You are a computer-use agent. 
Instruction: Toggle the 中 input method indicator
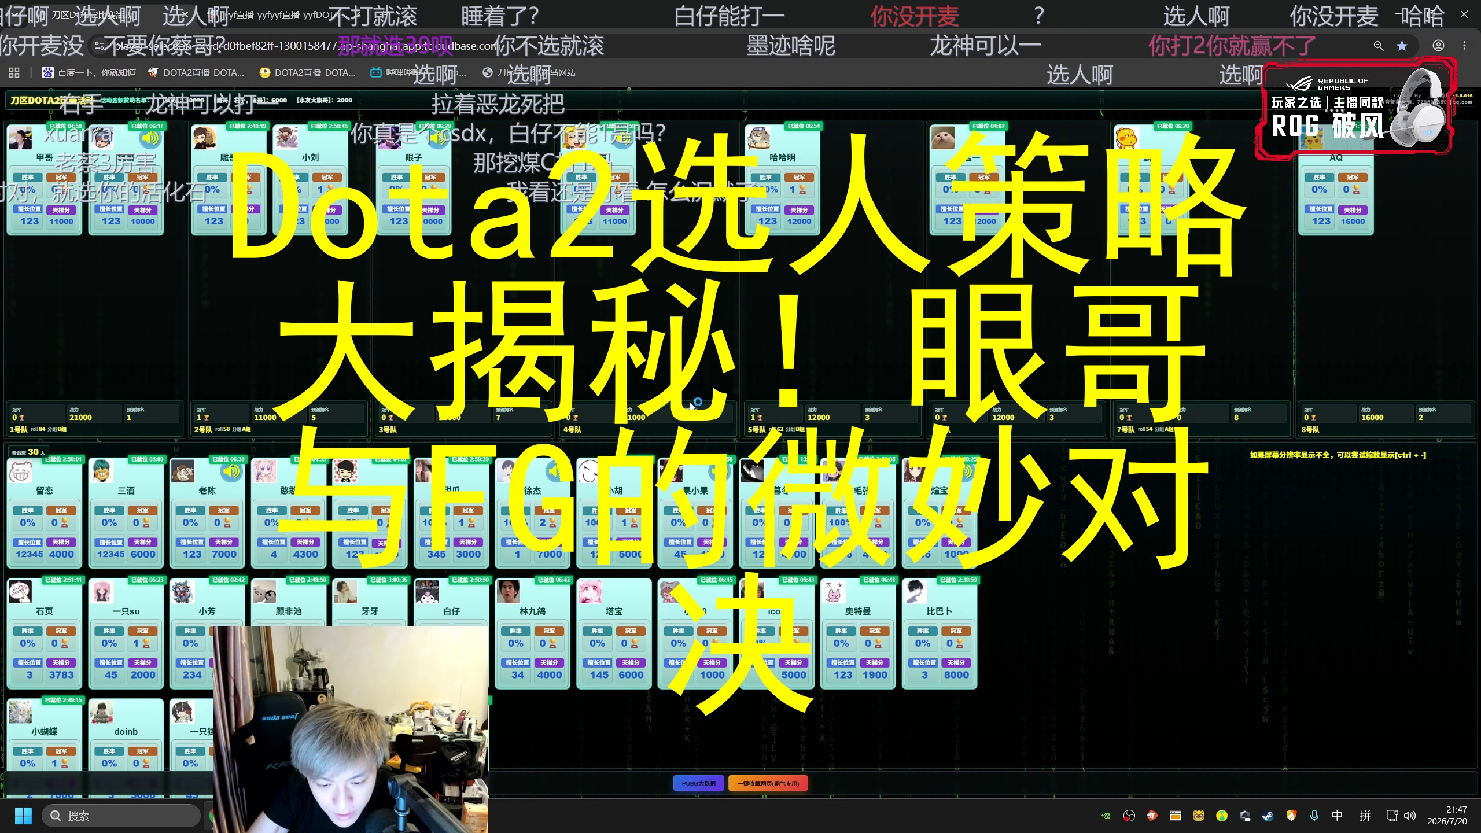(x=1337, y=816)
